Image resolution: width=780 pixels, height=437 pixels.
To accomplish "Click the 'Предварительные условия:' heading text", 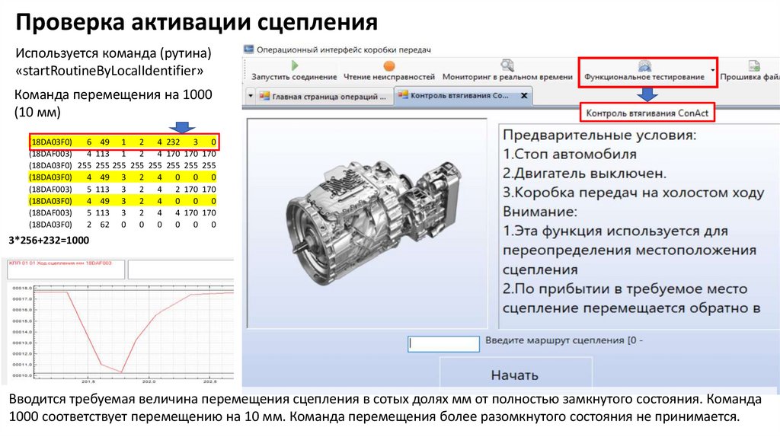I will 599,135.
